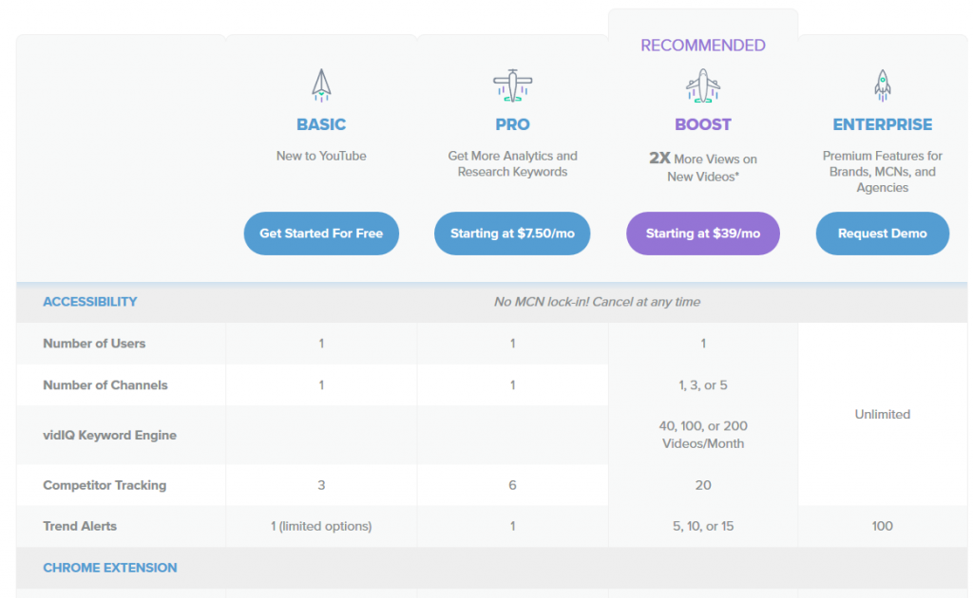Click the Basic plan paper plane icon
The image size is (973, 598).
click(321, 85)
